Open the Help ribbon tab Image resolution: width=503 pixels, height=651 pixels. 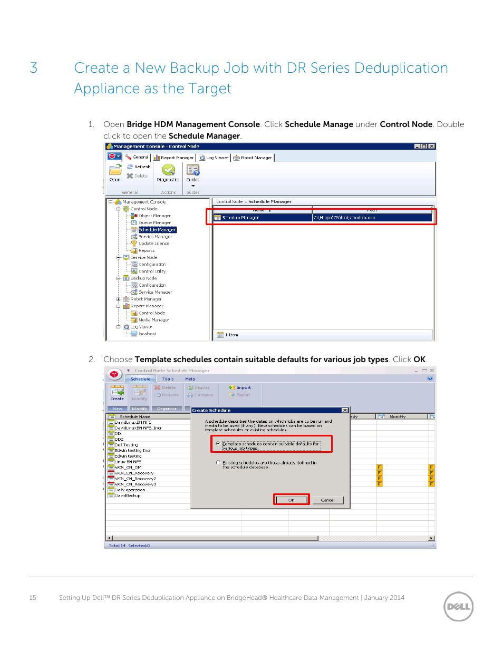190,379
